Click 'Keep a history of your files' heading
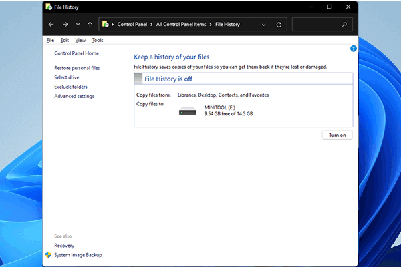 172,57
